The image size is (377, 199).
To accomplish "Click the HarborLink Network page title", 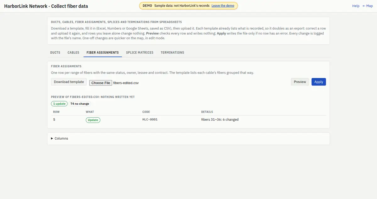I will click(x=46, y=6).
